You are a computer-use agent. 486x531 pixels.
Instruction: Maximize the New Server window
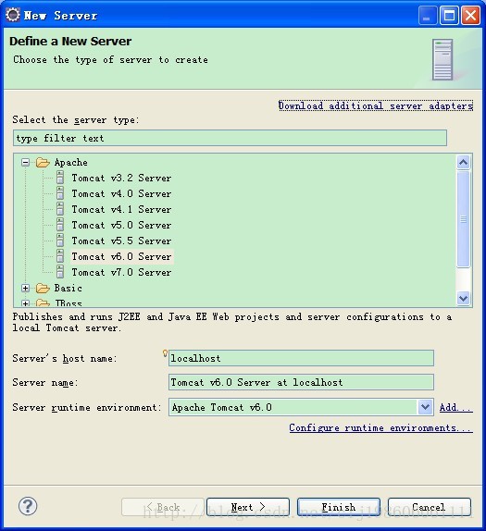click(449, 16)
